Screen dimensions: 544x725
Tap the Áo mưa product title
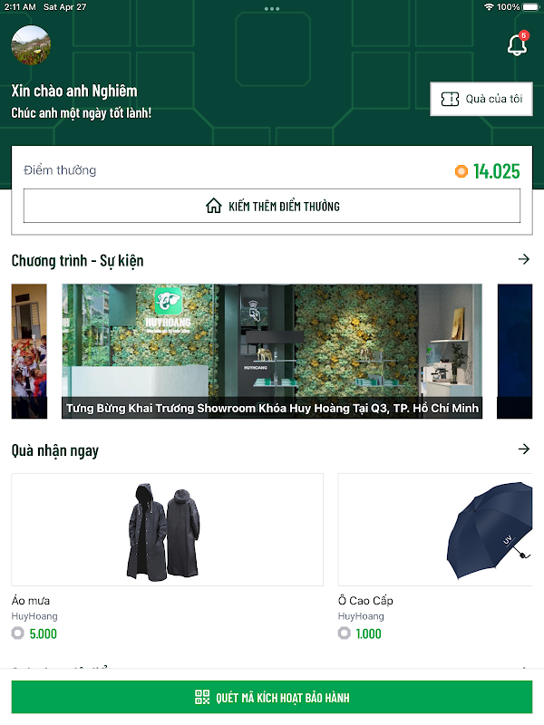tap(31, 601)
